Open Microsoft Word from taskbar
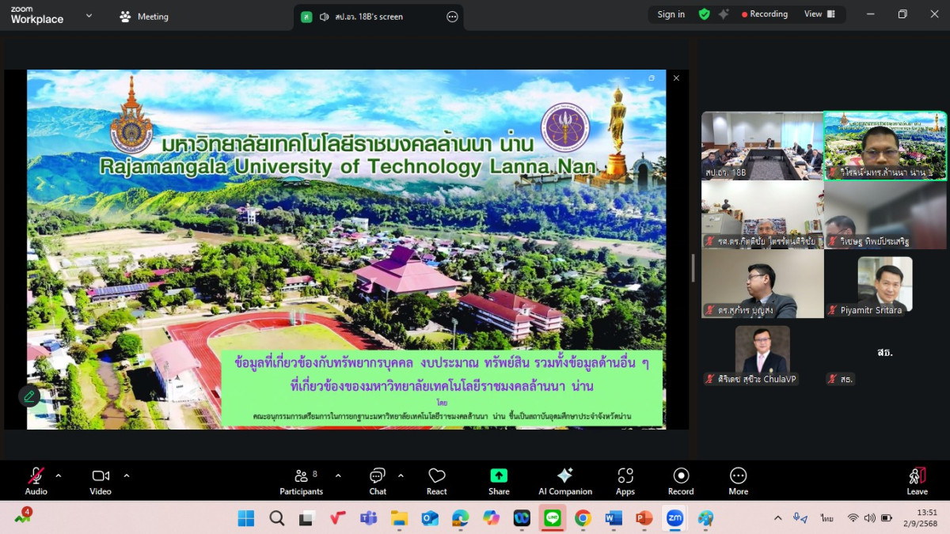 [x=614, y=518]
